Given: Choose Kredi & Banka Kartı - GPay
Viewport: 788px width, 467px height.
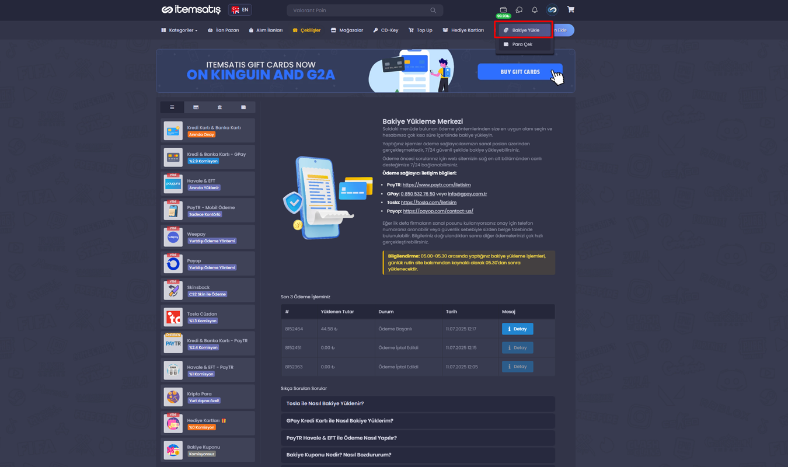Looking at the screenshot, I should pos(208,158).
